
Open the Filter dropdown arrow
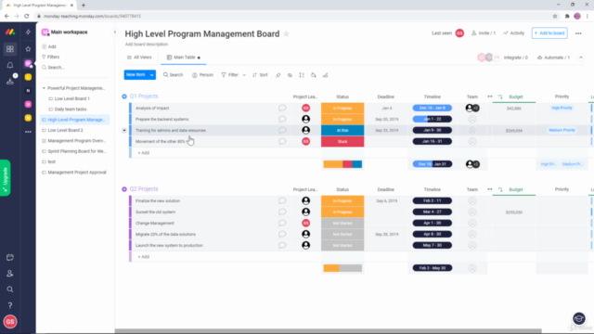[x=244, y=75]
